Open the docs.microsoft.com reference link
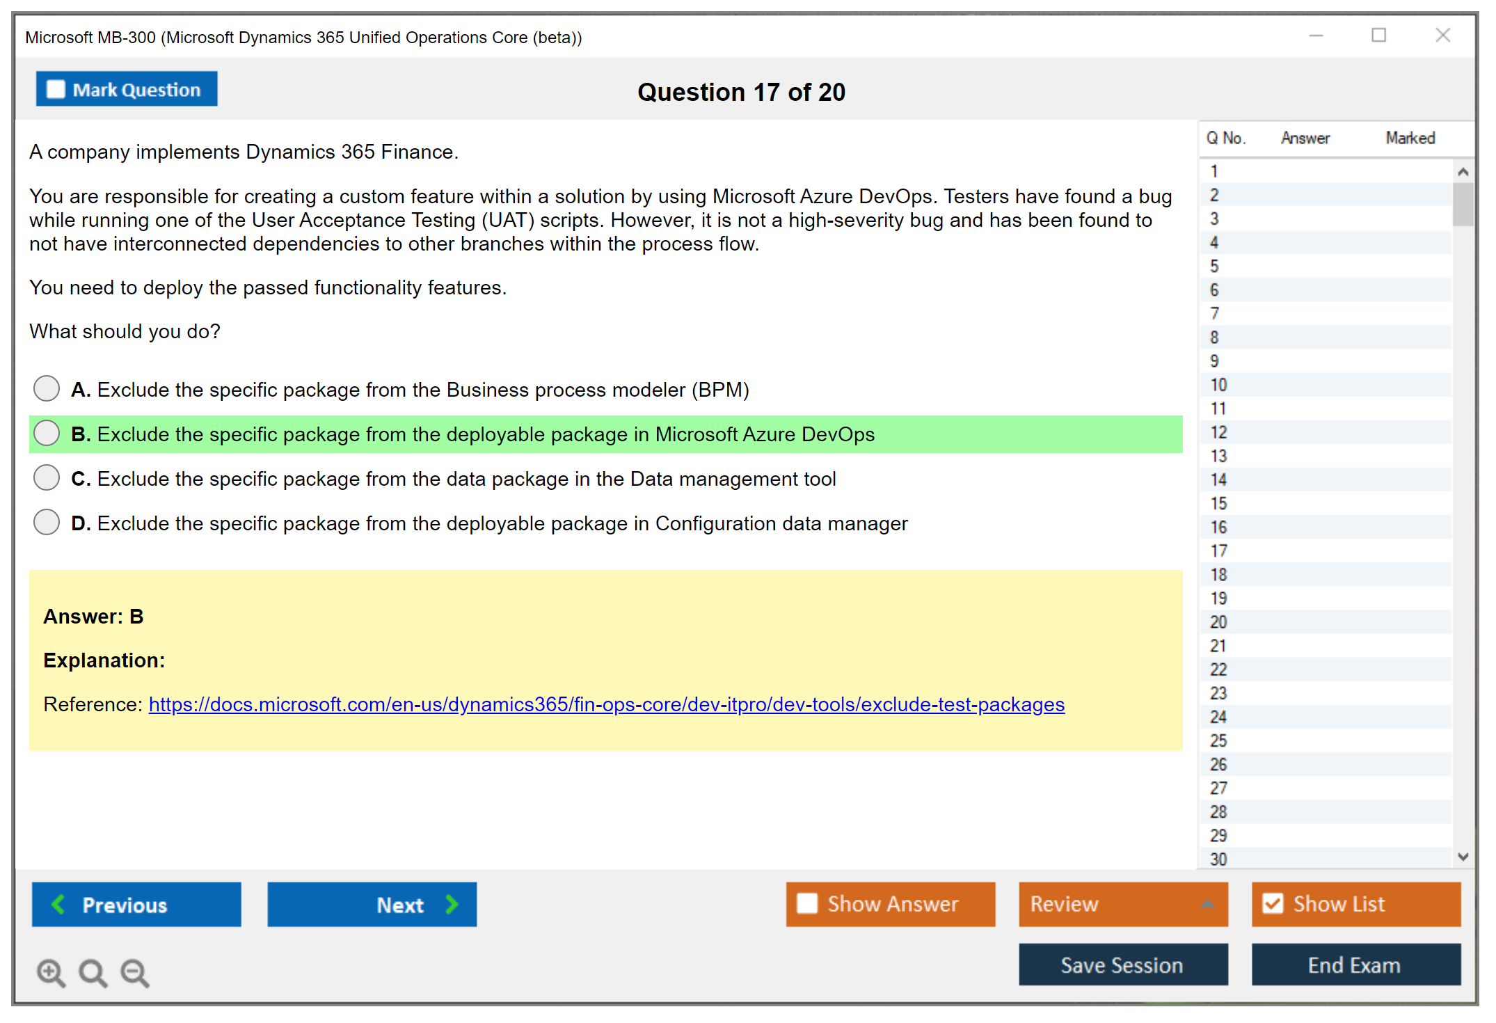The image size is (1496, 1023). pos(606,704)
